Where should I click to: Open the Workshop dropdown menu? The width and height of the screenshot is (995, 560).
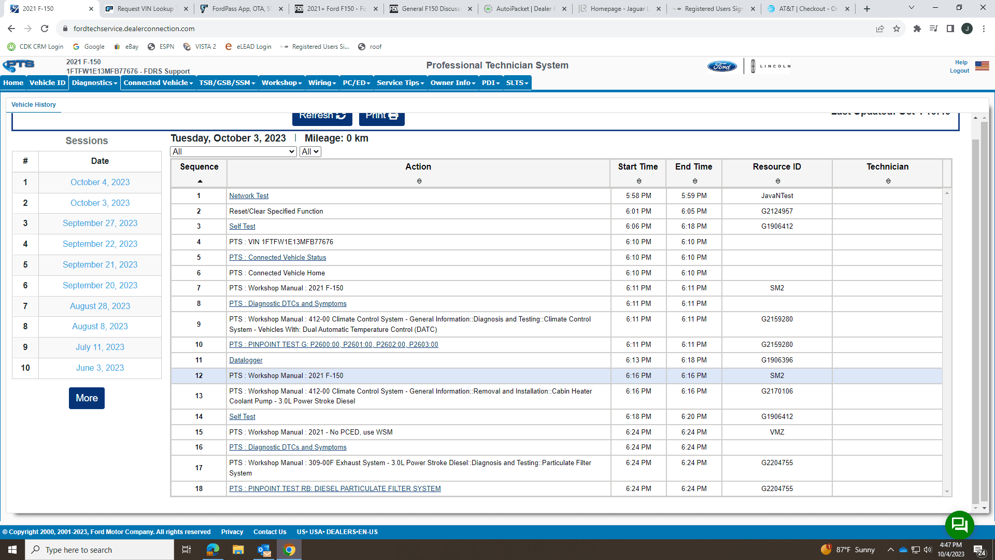coord(281,83)
